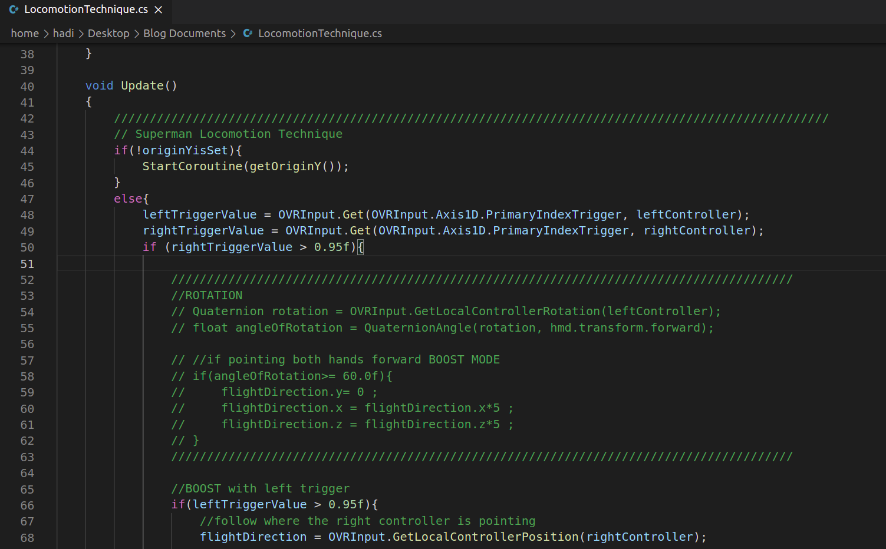Click '0.95f' value on line 50

[332, 247]
